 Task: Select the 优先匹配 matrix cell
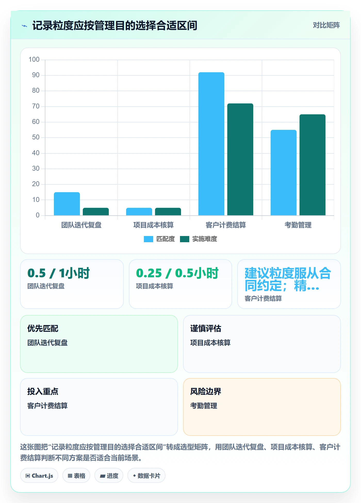coord(99,344)
